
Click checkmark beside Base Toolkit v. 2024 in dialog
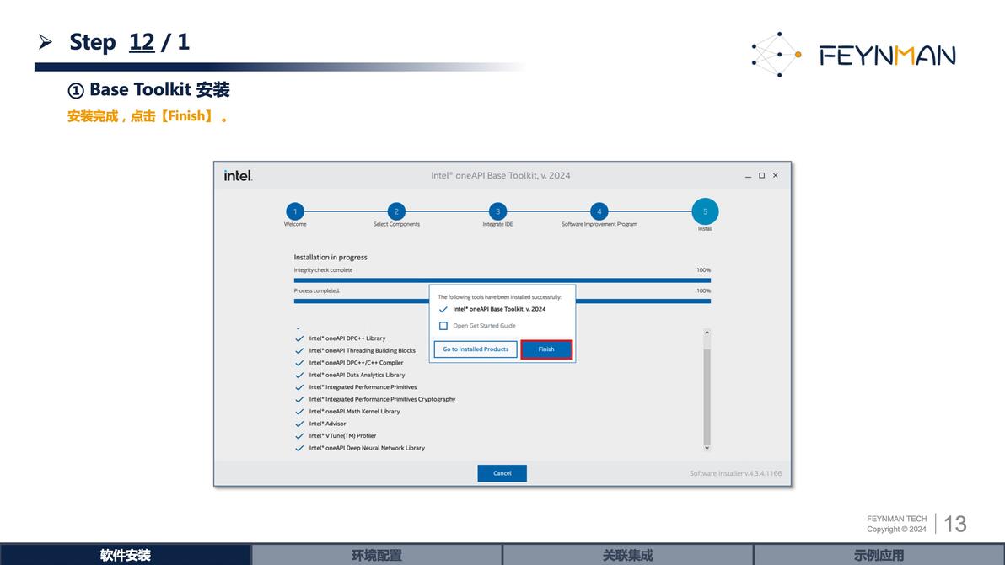coord(443,309)
